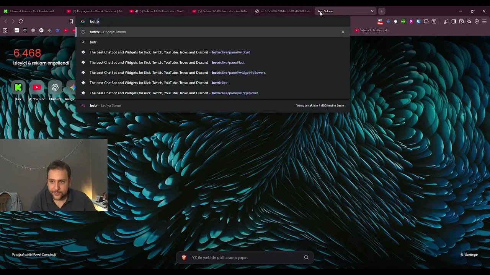Ask Leo about 'botr'
490x275 pixels.
click(213, 105)
